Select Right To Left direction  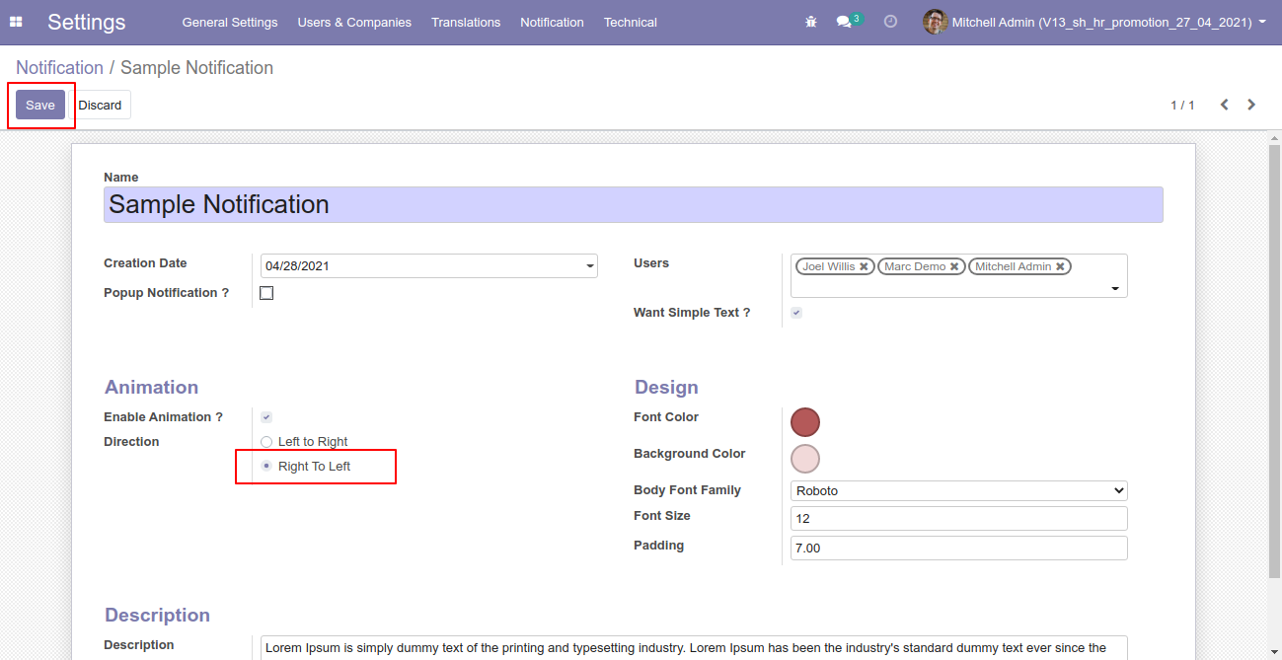(266, 466)
